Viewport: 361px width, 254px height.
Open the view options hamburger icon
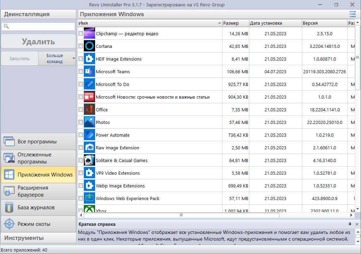coord(353,14)
